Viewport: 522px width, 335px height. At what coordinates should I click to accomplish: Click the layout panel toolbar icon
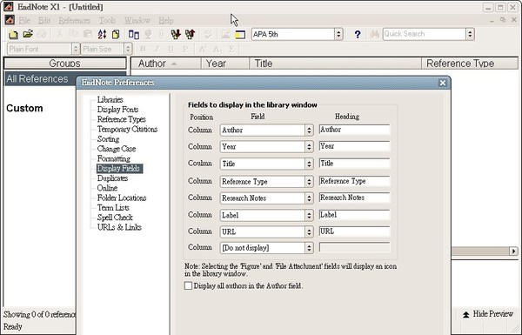point(240,34)
